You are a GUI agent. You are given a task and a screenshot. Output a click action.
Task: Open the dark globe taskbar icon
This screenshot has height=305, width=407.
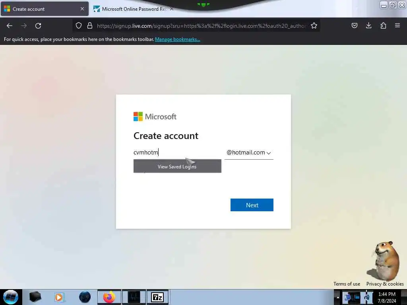[x=85, y=297]
